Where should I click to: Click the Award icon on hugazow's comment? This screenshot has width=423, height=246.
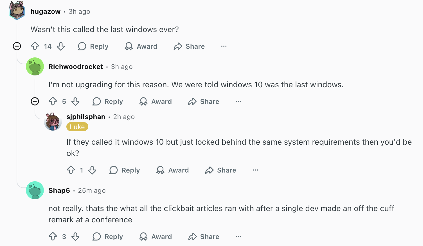coord(129,46)
